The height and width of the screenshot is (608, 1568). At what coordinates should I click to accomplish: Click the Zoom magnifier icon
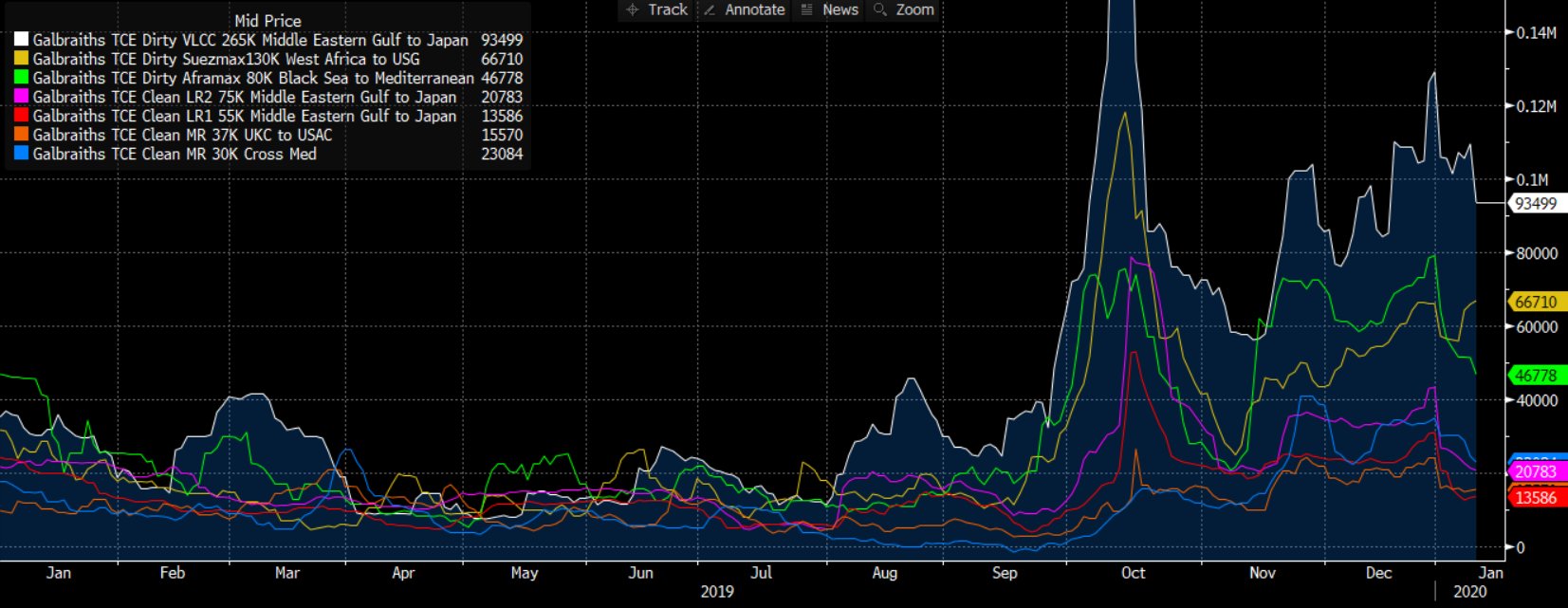click(880, 9)
